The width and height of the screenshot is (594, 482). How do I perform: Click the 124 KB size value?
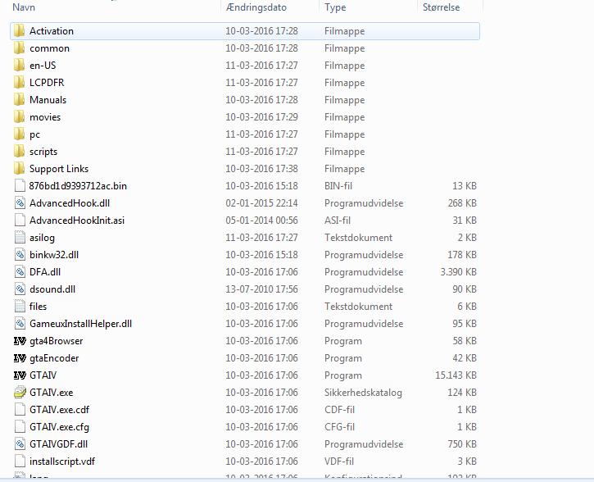[x=462, y=393]
